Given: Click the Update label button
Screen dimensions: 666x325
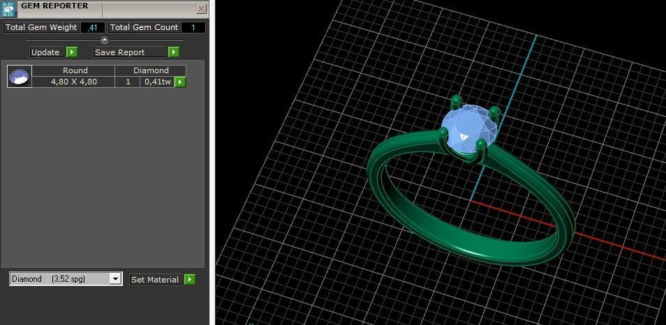Looking at the screenshot, I should tap(47, 52).
